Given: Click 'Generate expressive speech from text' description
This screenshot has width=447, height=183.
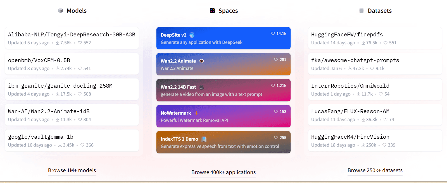Looking at the screenshot, I should (220, 146).
